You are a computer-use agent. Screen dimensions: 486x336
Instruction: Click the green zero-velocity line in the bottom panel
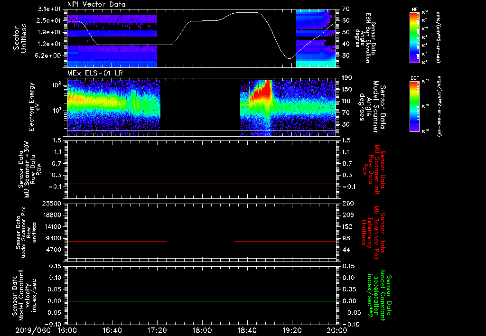point(202,301)
